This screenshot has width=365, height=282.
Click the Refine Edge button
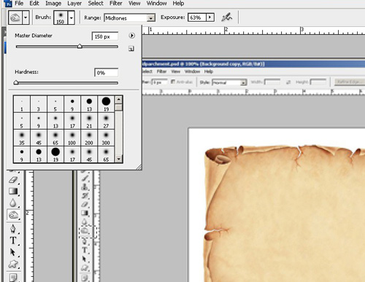[350, 82]
